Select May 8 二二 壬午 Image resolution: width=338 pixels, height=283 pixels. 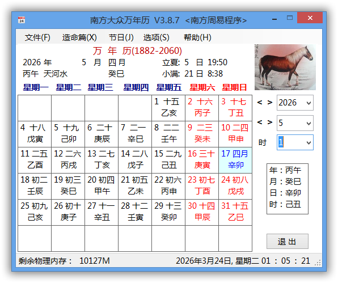168,134
